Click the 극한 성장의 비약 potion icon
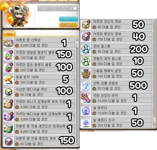The image size is (157, 150). tap(86, 98)
